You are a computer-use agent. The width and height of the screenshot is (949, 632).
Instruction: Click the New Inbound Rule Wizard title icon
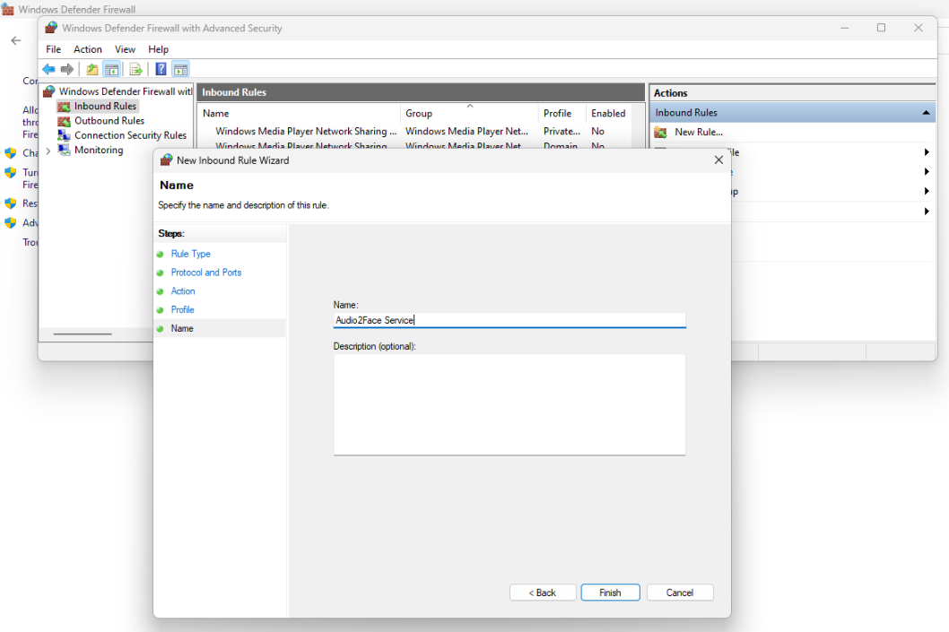point(167,160)
